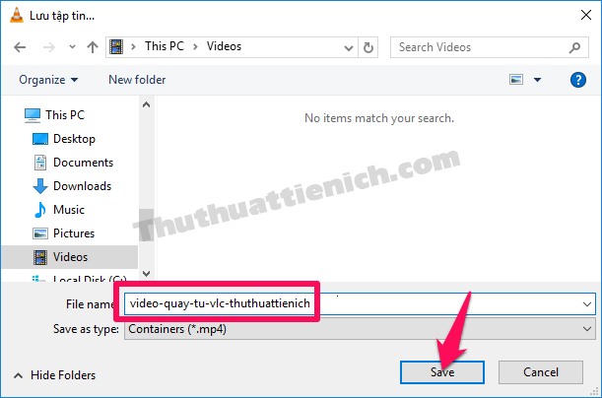This screenshot has height=398, width=602.
Task: Open the view options dropdown arrow
Action: pos(537,80)
